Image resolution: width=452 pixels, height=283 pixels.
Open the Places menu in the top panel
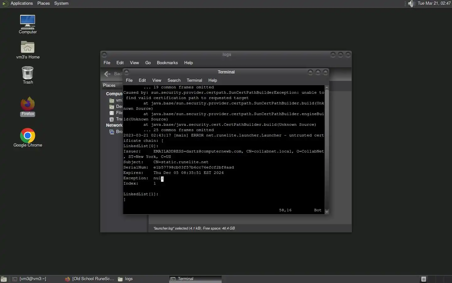pos(43,3)
